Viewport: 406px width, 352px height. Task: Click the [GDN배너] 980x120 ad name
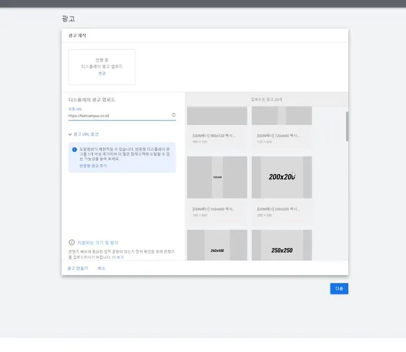[x=213, y=136]
